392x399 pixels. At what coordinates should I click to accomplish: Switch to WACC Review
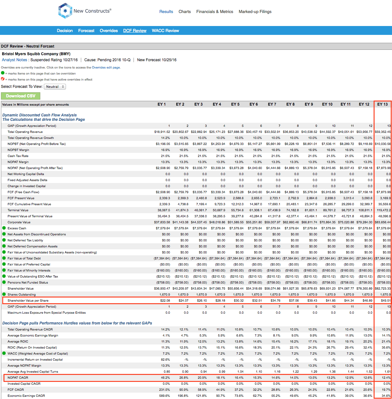coord(165,30)
